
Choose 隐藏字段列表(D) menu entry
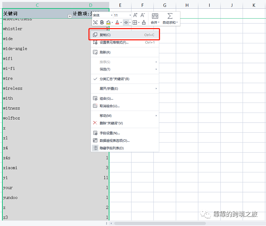point(125,148)
